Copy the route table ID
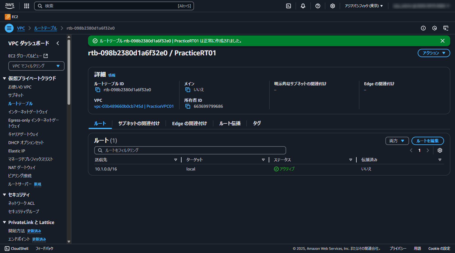The width and height of the screenshot is (455, 253). coord(98,90)
